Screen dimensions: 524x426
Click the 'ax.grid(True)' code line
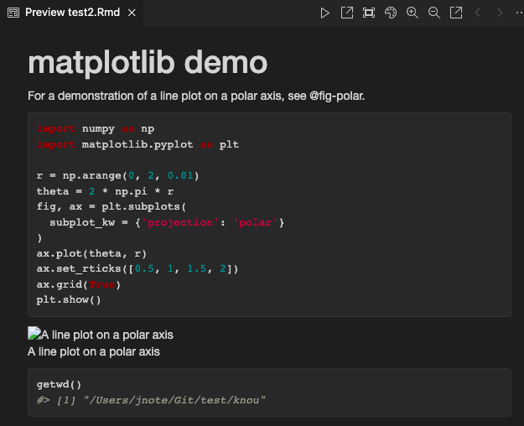coord(79,284)
